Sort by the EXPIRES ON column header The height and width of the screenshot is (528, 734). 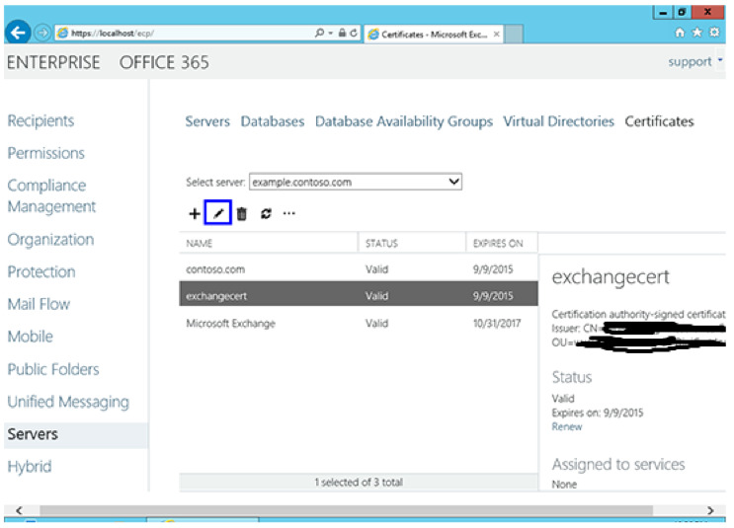pos(502,243)
